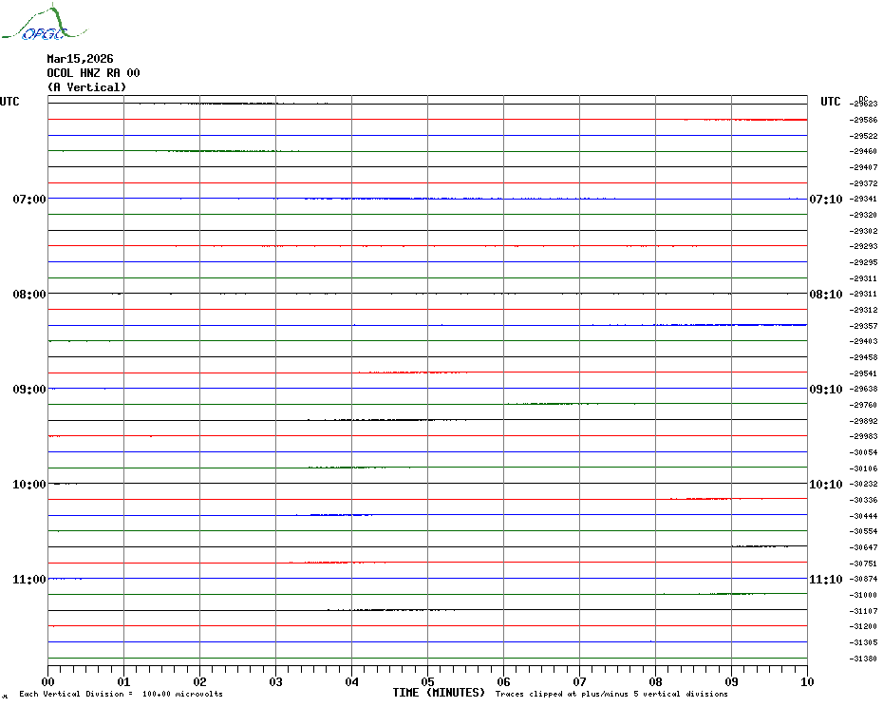Click the TIME (MINUTES) axis title
This screenshot has height=707, width=883.
click(x=439, y=693)
